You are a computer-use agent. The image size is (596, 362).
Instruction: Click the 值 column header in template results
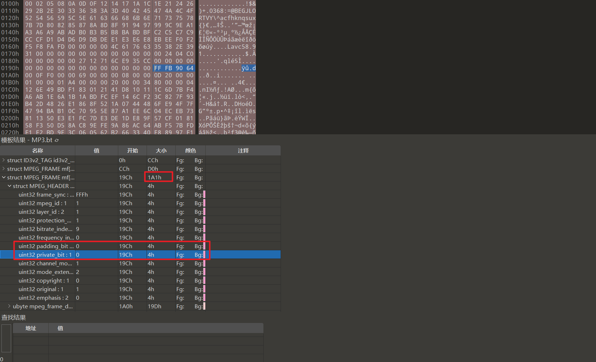[x=96, y=151]
